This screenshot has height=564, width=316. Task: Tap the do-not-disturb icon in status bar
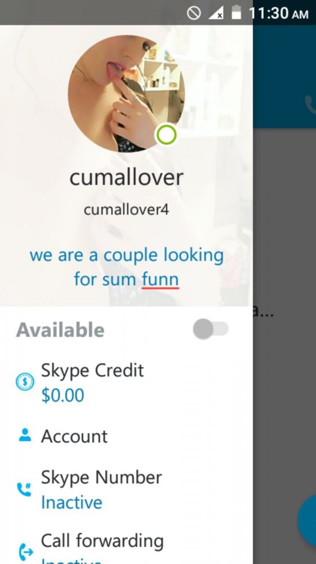(194, 14)
